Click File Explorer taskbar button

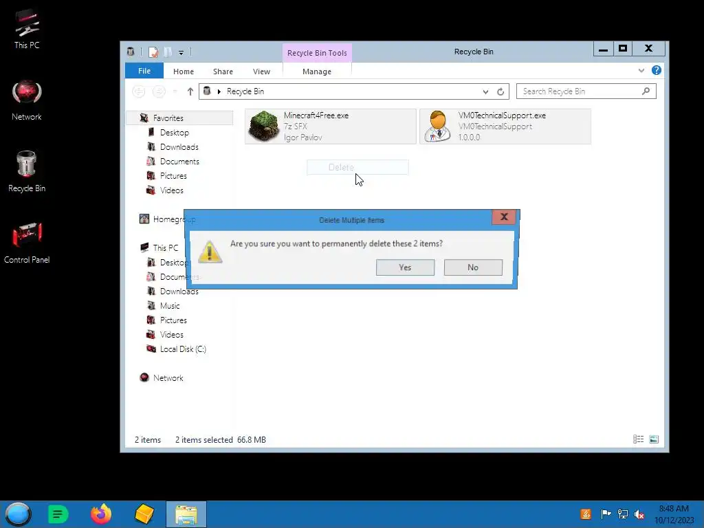coord(186,514)
